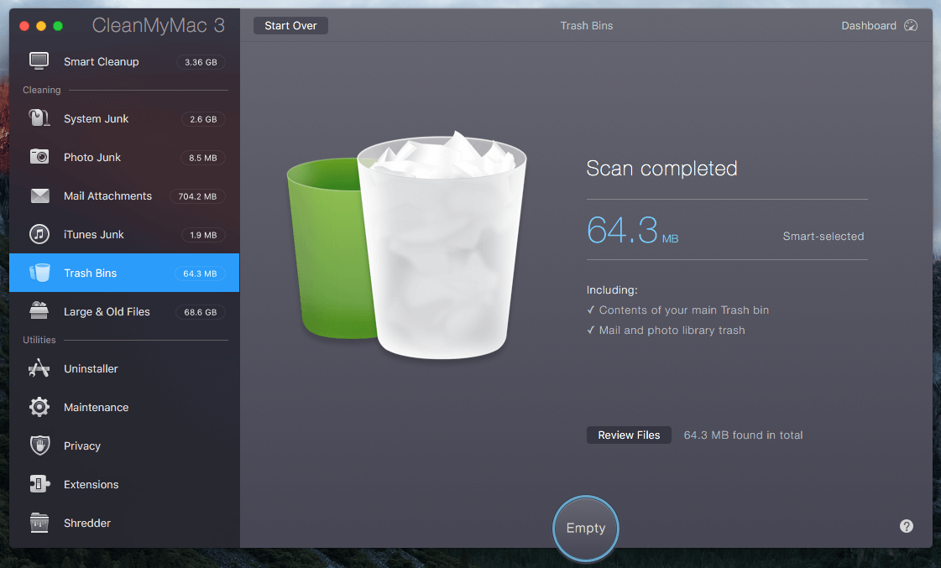Click the Extensions puzzle icon
This screenshot has height=568, width=941.
pyautogui.click(x=39, y=484)
